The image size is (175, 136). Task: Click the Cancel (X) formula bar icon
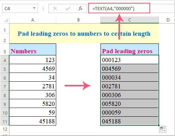[55, 8]
